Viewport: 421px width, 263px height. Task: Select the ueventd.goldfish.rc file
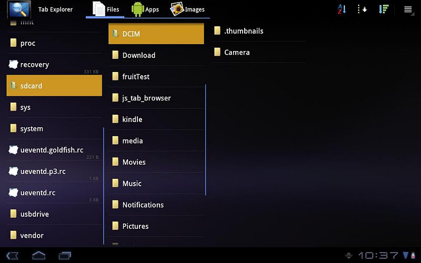click(54, 150)
